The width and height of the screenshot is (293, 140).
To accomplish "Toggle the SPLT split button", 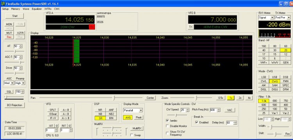I will (x=53, y=110).
